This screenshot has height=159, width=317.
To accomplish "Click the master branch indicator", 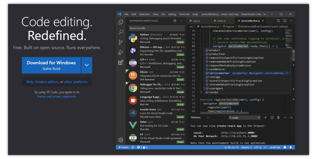I will pos(124,147).
